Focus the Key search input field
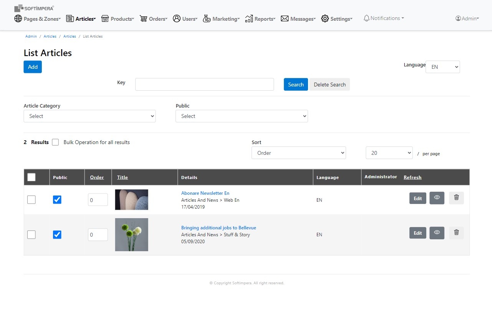492x315 pixels. pos(204,85)
